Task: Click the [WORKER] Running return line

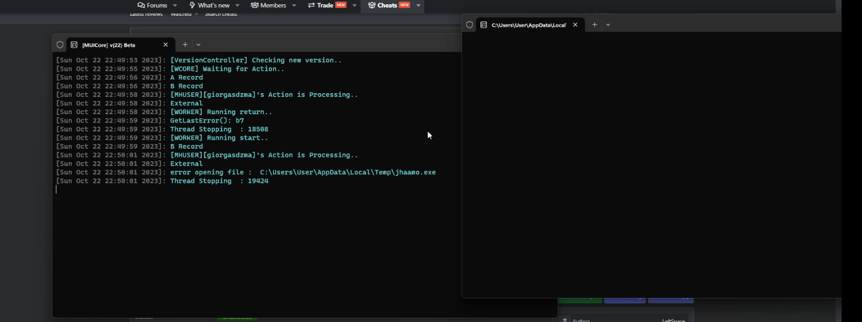Action: coord(164,112)
